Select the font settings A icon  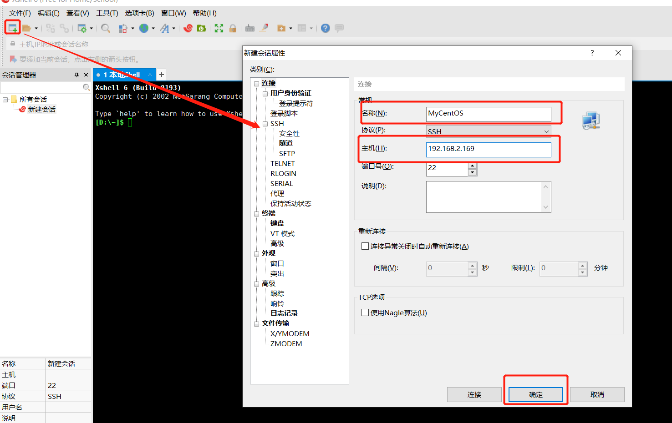coord(166,28)
